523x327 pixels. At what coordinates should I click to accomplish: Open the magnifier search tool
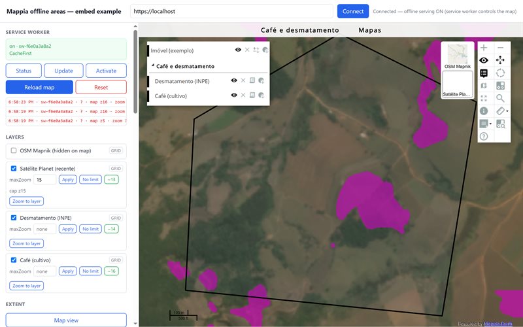point(500,98)
